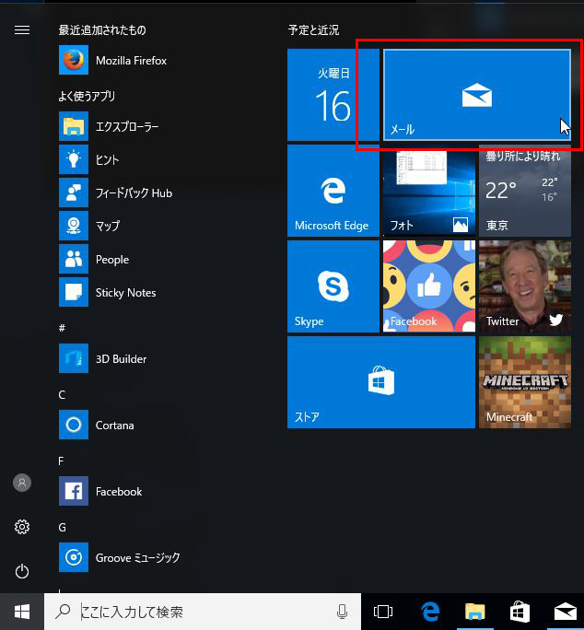The width and height of the screenshot is (584, 630).
Task: Open File Explorer from the taskbar
Action: [x=475, y=612]
